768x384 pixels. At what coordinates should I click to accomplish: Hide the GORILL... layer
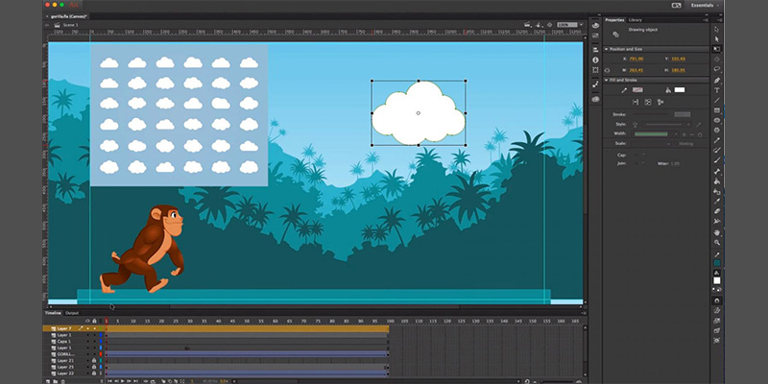pyautogui.click(x=88, y=354)
